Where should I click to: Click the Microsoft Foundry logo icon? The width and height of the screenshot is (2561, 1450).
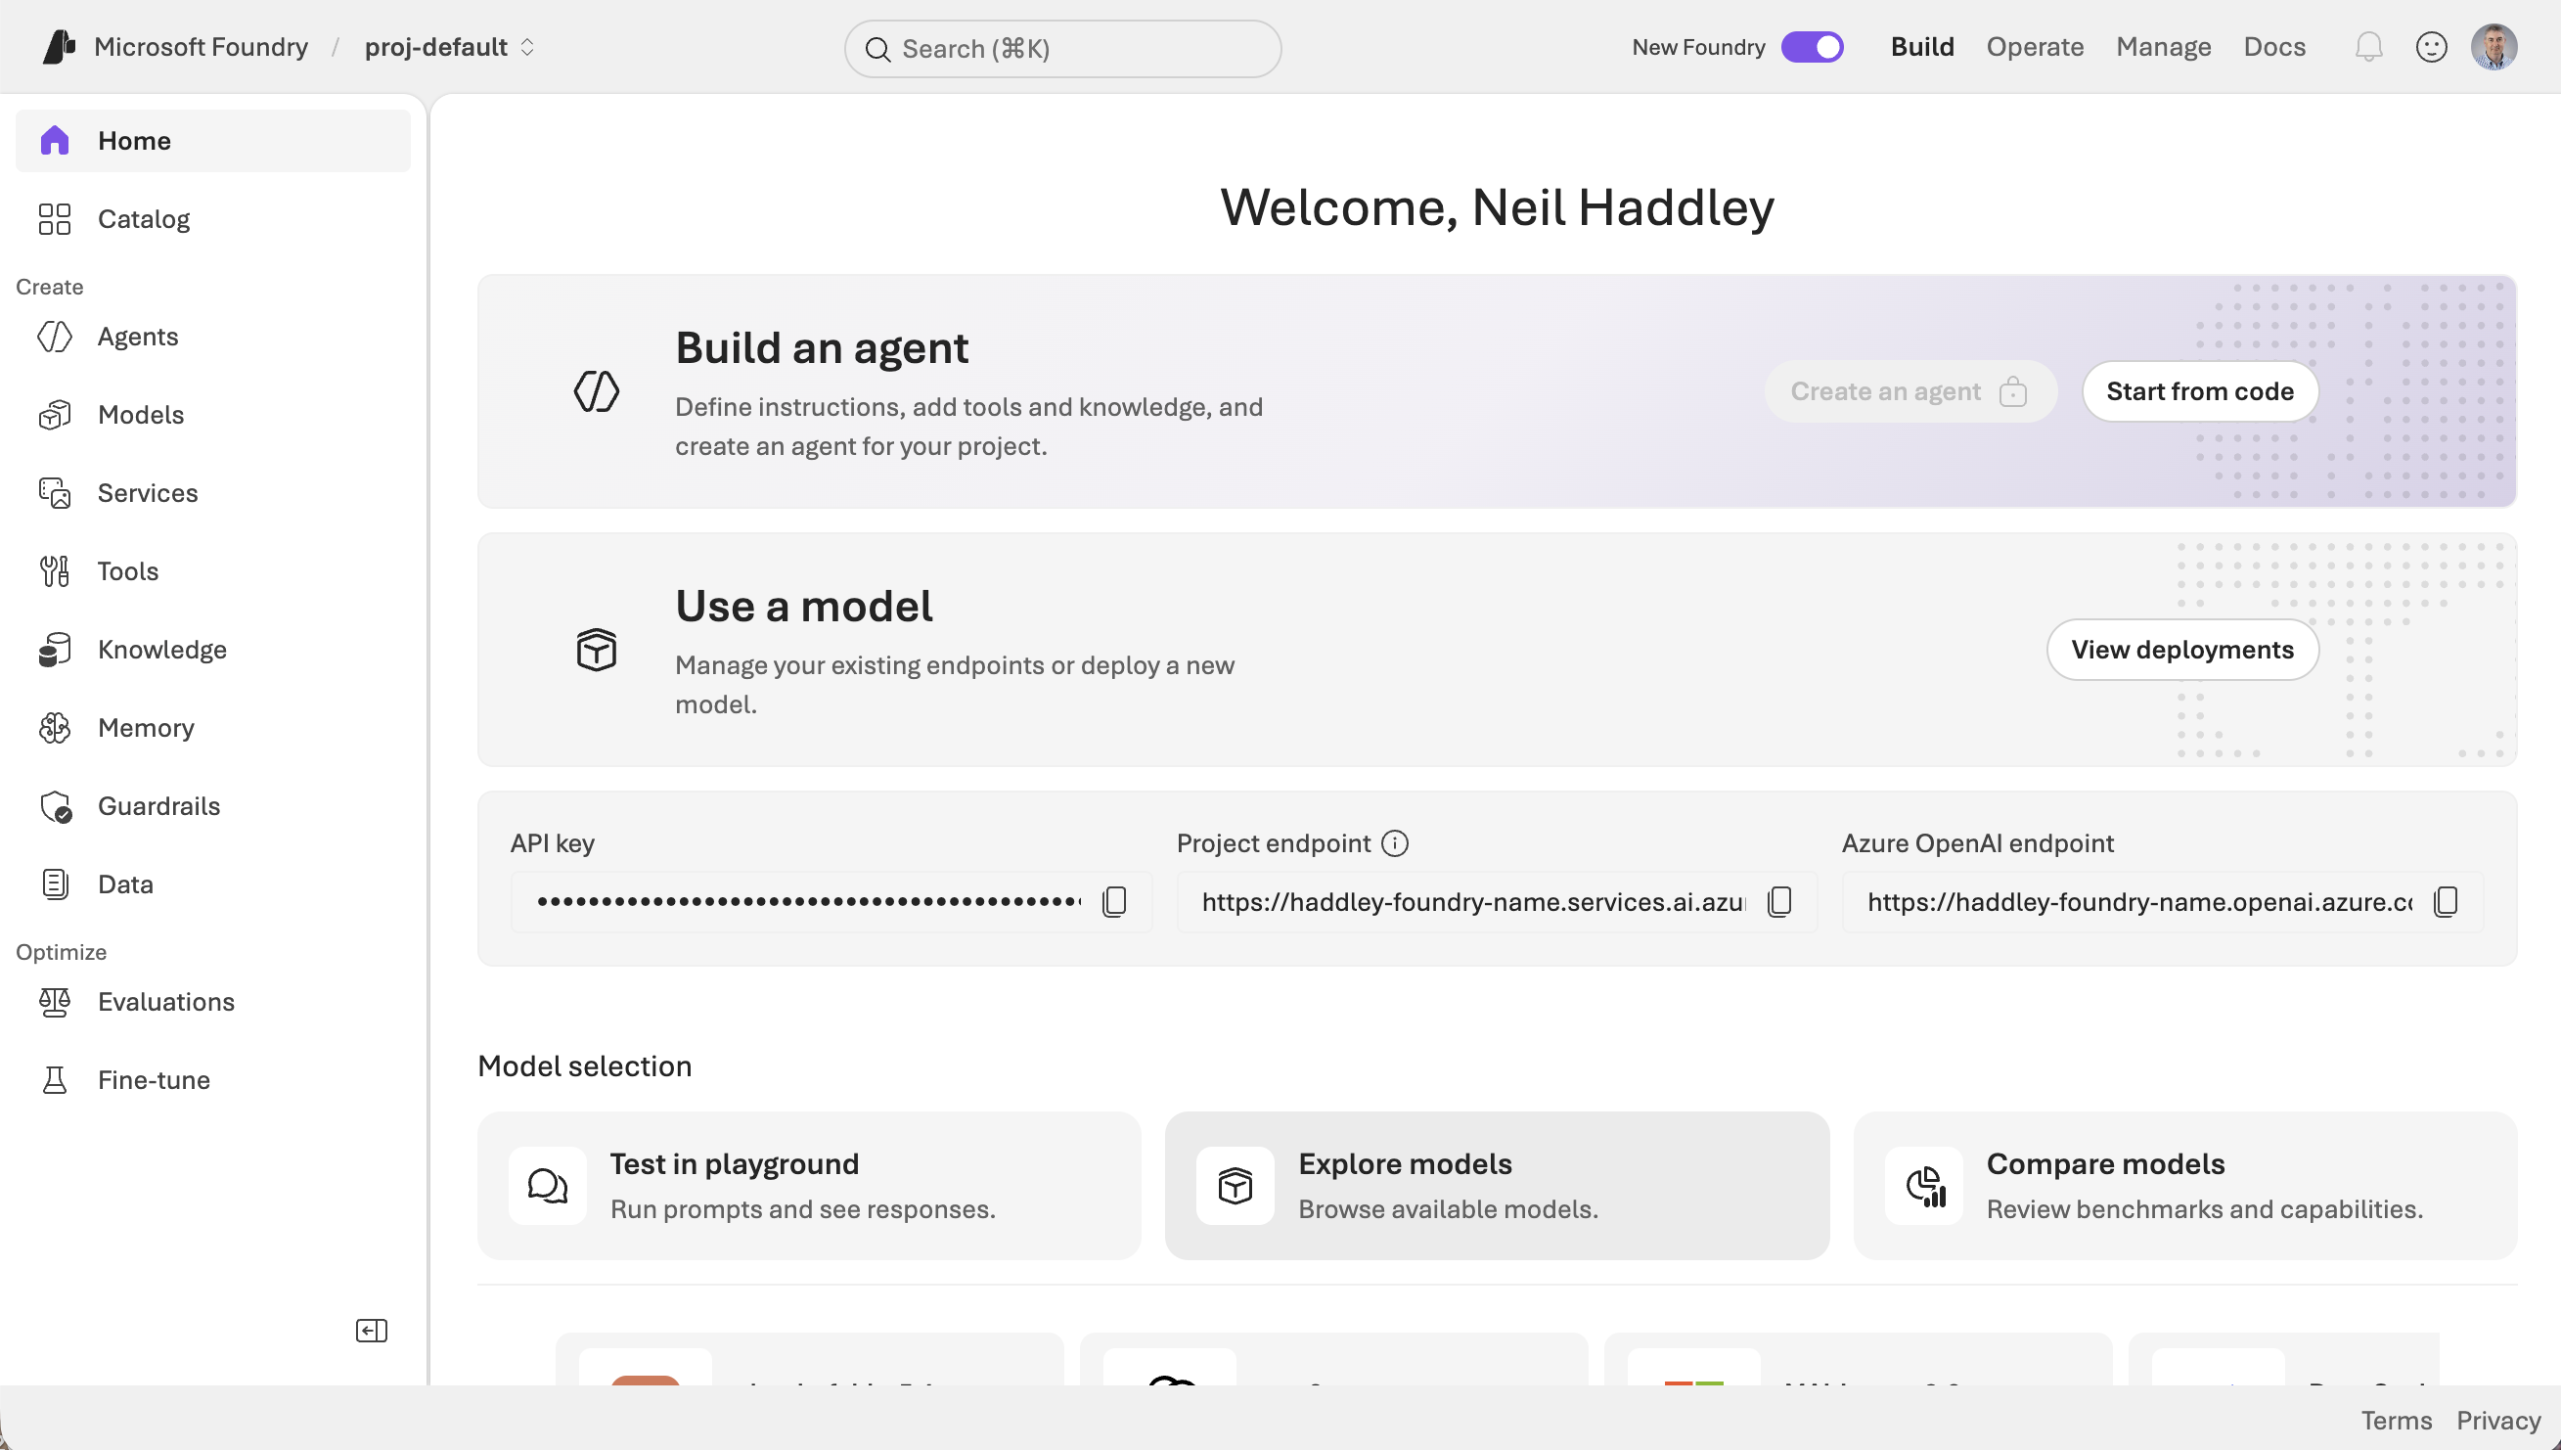[59, 47]
